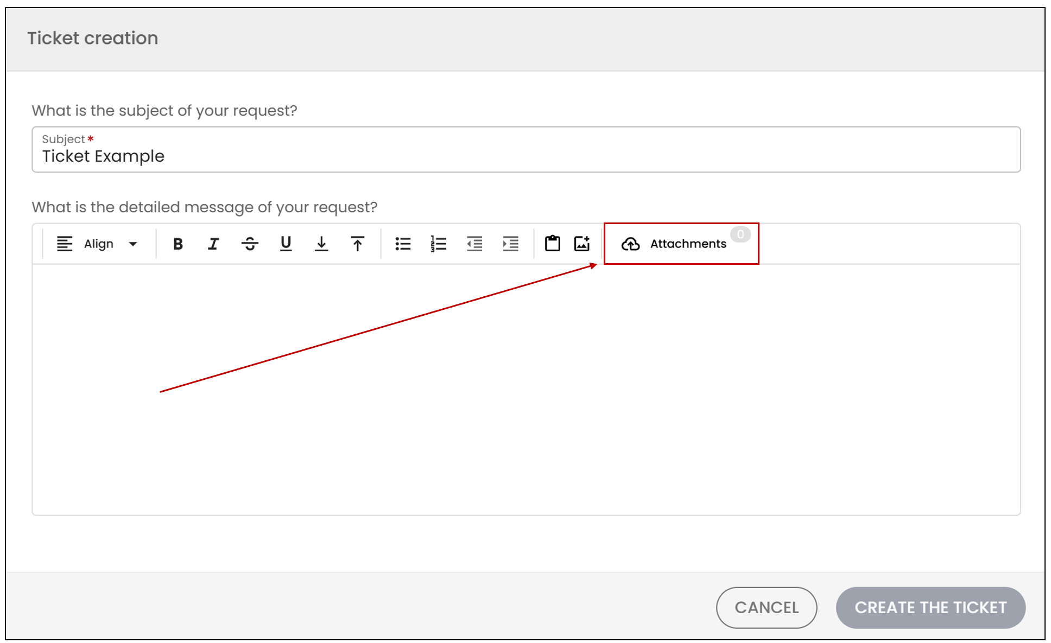Screen dimensions: 1051x643
Task: Insert a bulleted list
Action: click(x=403, y=244)
